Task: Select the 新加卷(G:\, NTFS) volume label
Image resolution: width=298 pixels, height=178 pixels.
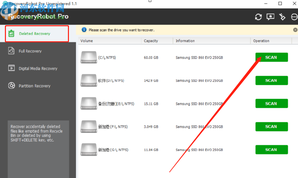Action: point(113,150)
